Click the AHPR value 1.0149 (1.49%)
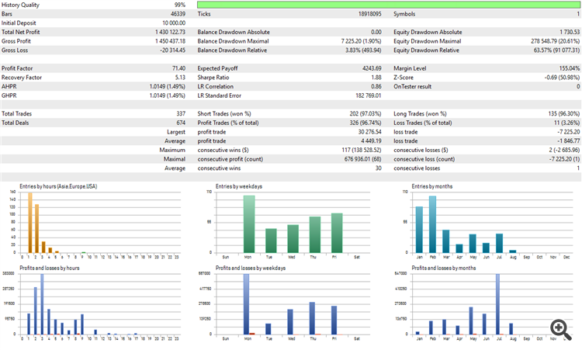Viewport: 582px width, 350px height. pos(168,86)
